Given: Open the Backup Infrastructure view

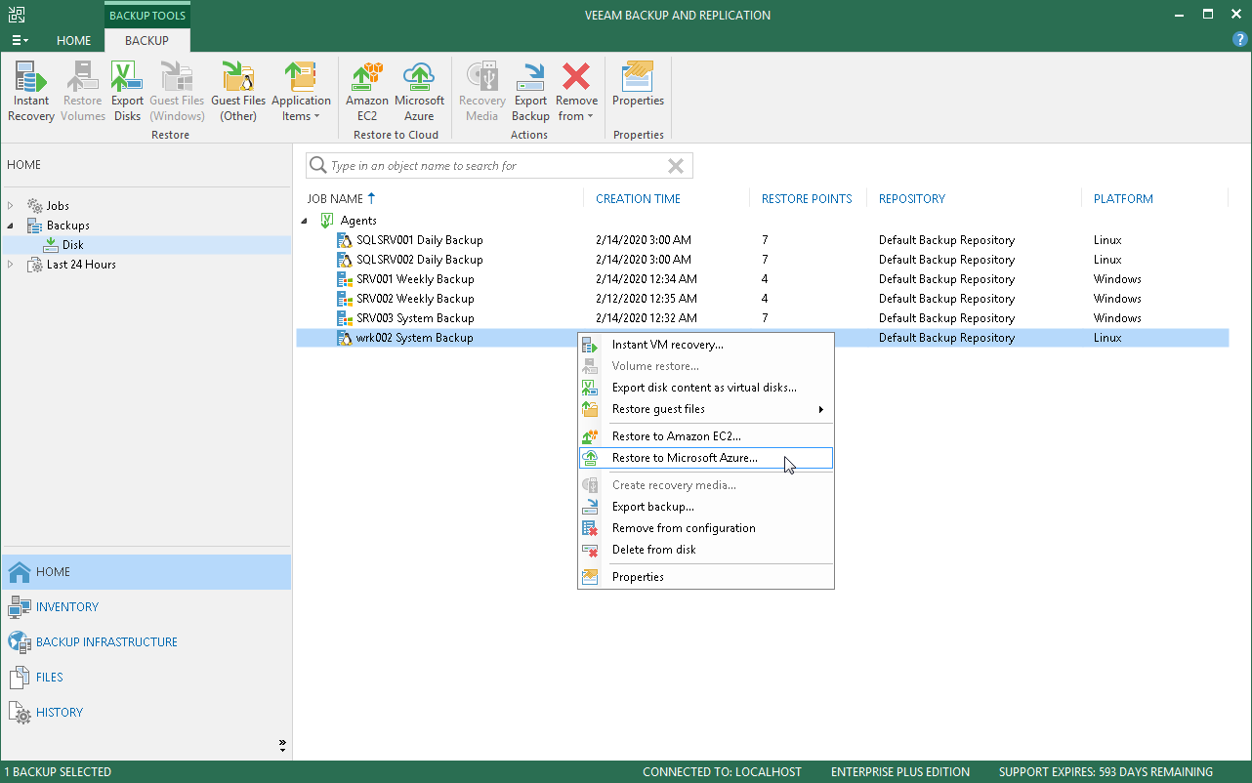Looking at the screenshot, I should point(106,642).
